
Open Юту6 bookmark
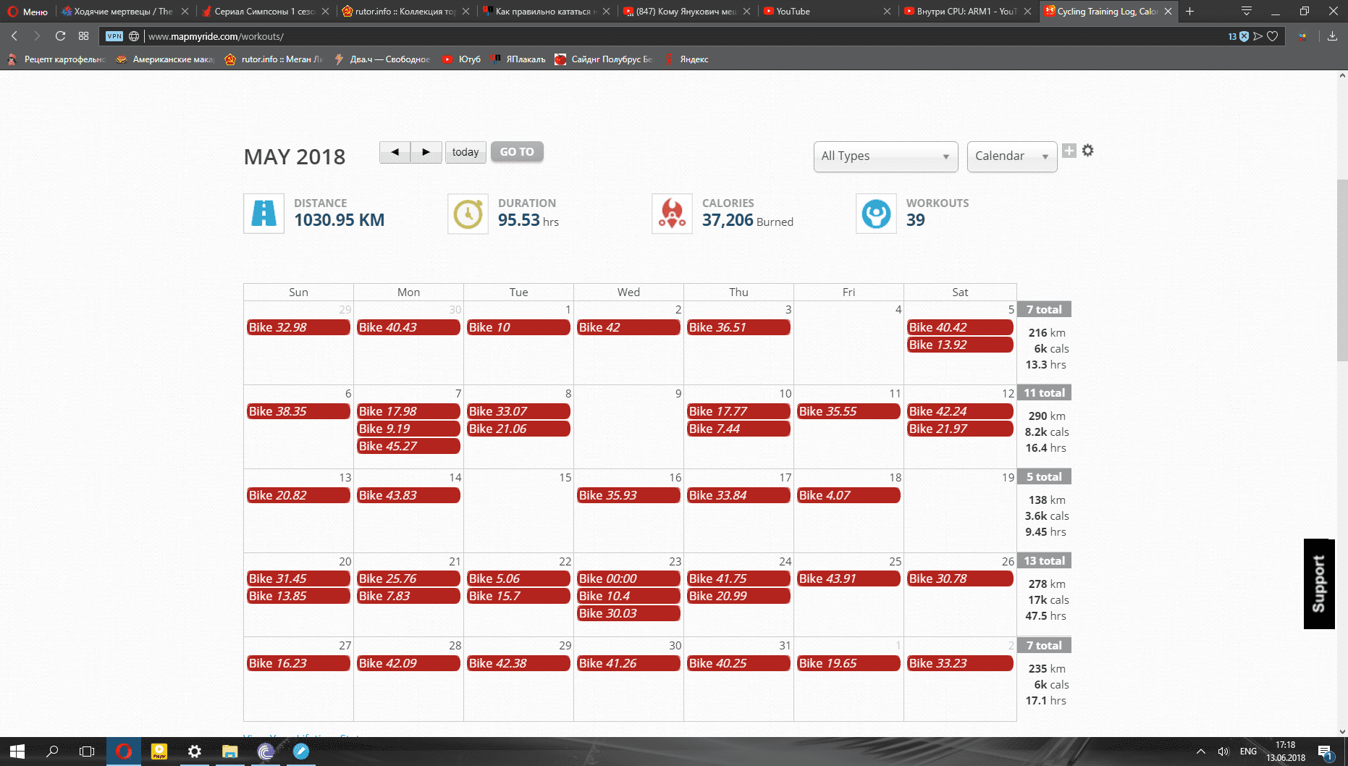(x=462, y=59)
